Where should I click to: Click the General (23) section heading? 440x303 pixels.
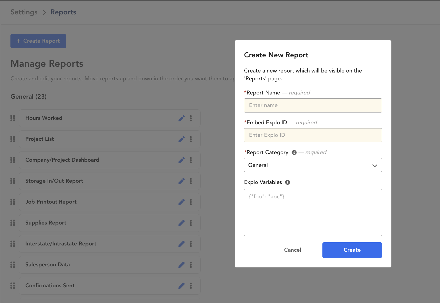point(28,97)
